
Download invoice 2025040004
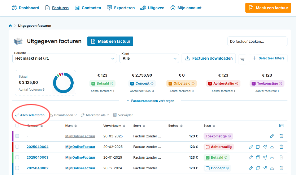(x=272, y=147)
